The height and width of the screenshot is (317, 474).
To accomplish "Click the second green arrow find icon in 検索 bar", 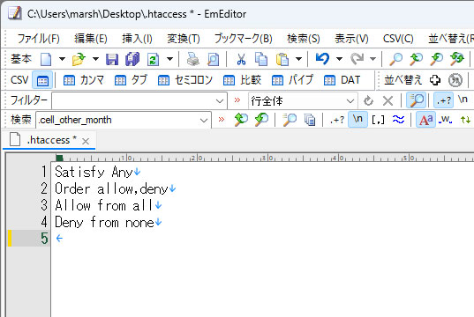I will (261, 120).
